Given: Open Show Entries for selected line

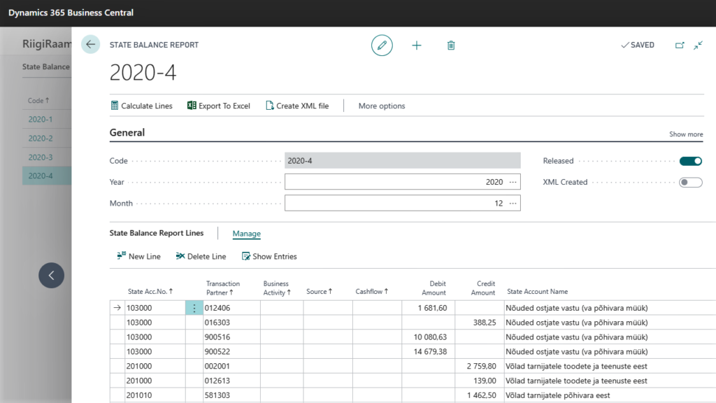Looking at the screenshot, I should pos(269,257).
